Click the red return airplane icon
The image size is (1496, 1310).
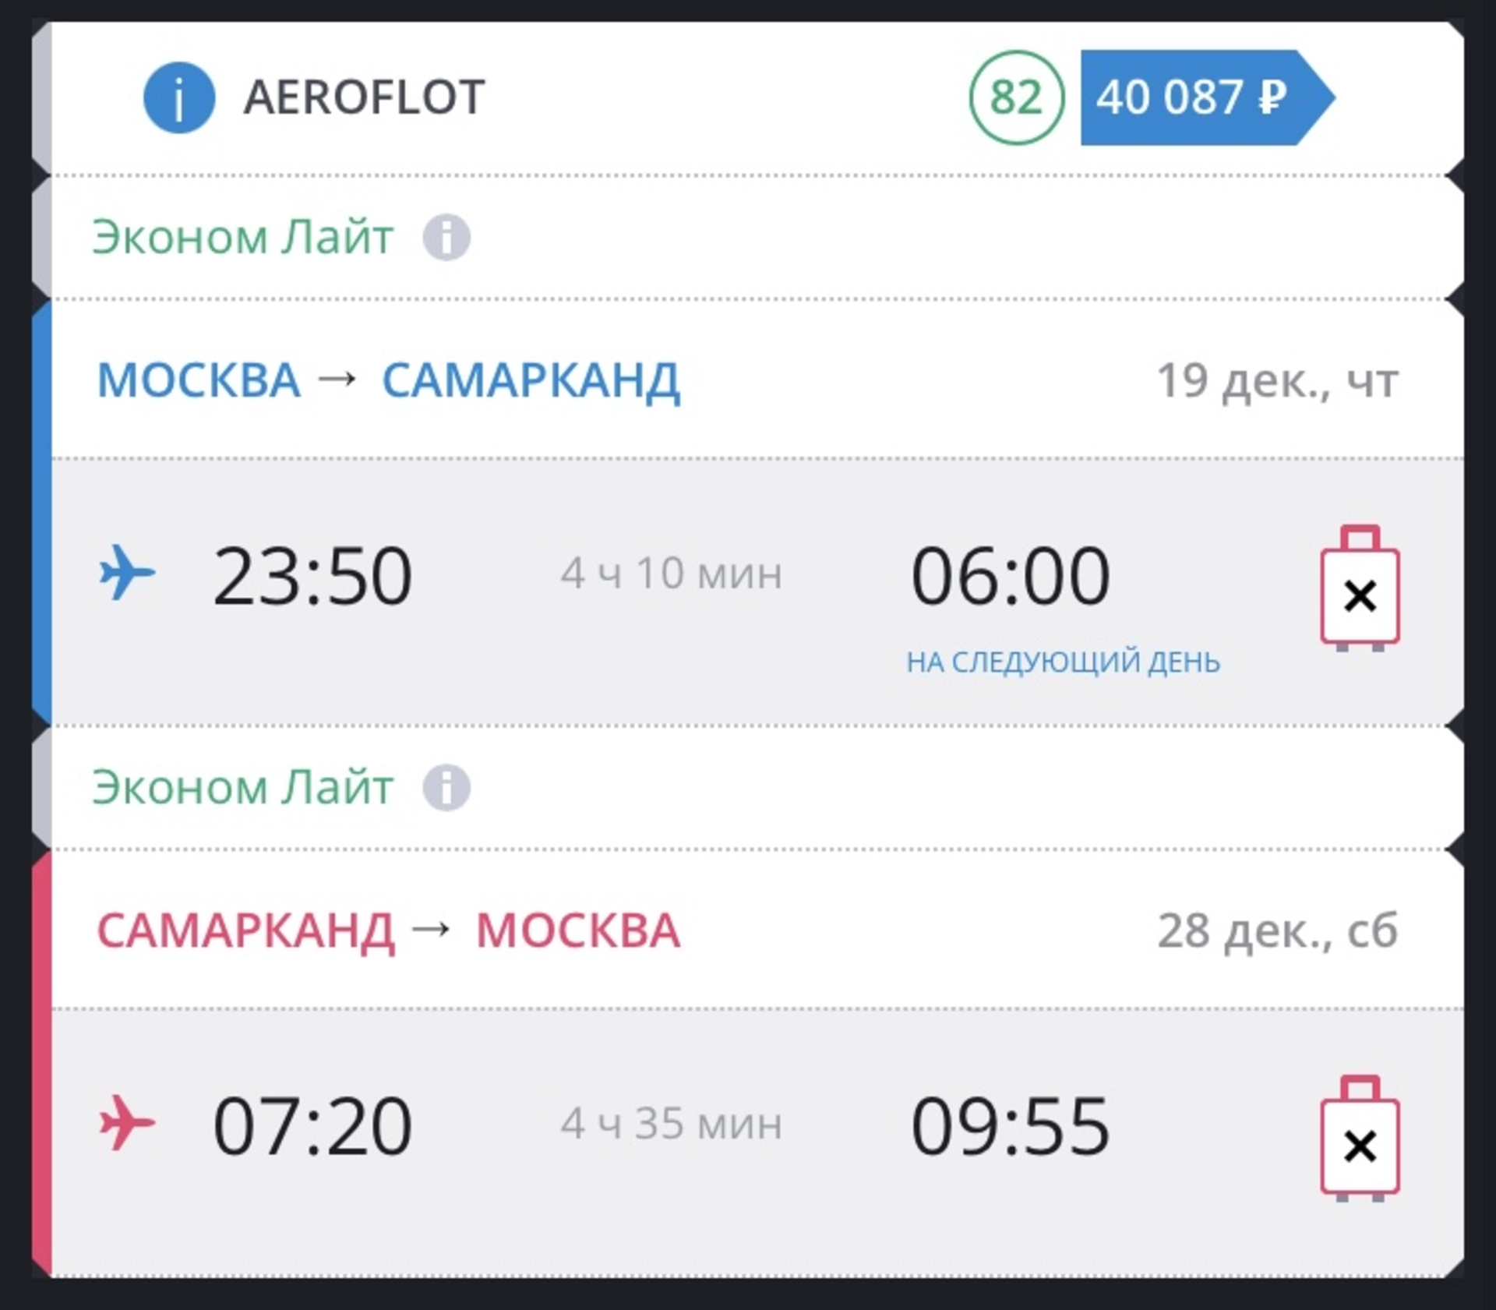pyautogui.click(x=127, y=1123)
